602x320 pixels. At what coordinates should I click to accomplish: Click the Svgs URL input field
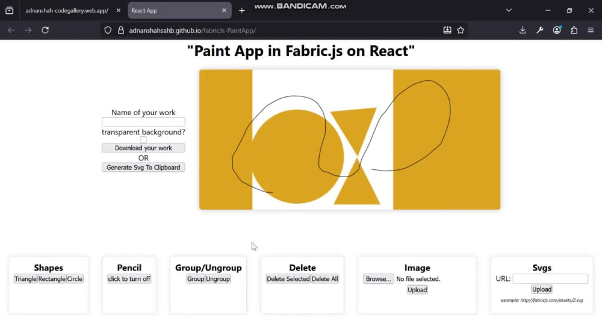[550, 278]
